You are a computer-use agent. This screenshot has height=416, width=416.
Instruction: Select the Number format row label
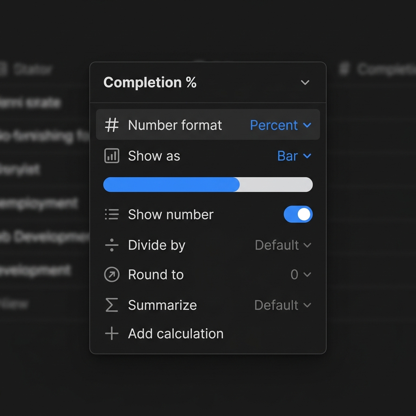[175, 125]
